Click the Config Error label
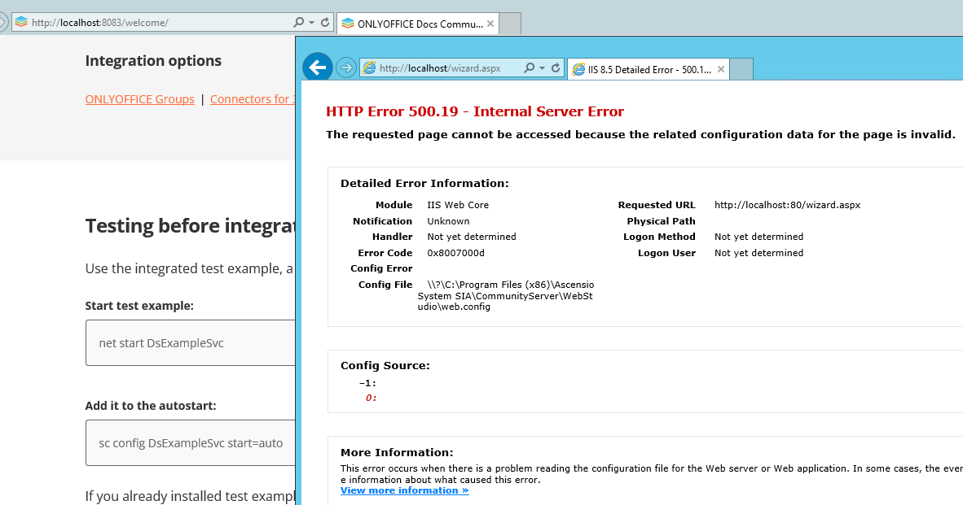 point(381,268)
